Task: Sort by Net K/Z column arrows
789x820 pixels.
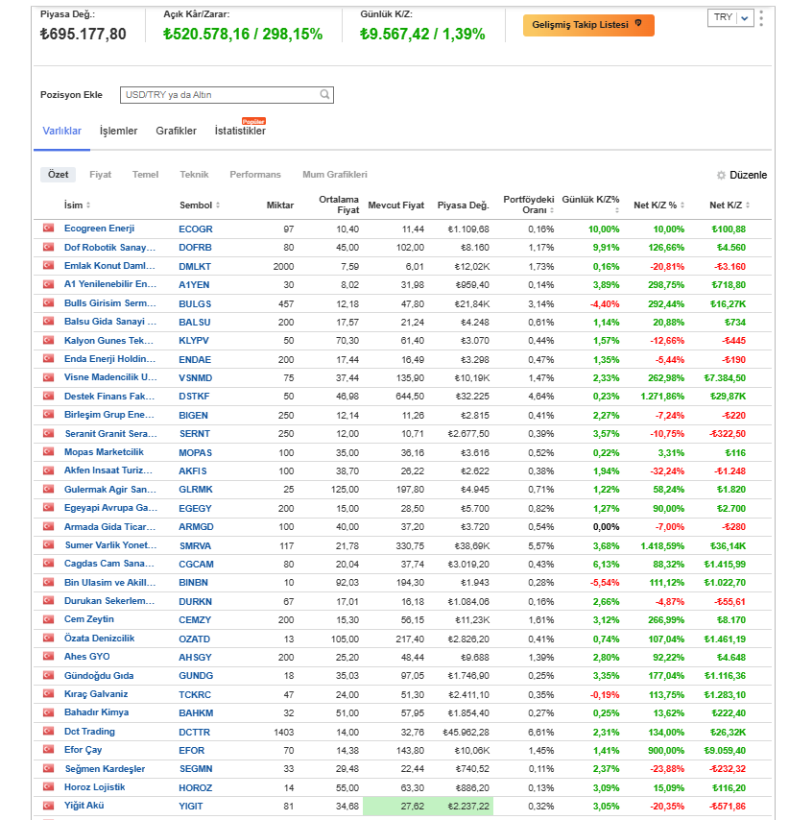Action: [748, 205]
